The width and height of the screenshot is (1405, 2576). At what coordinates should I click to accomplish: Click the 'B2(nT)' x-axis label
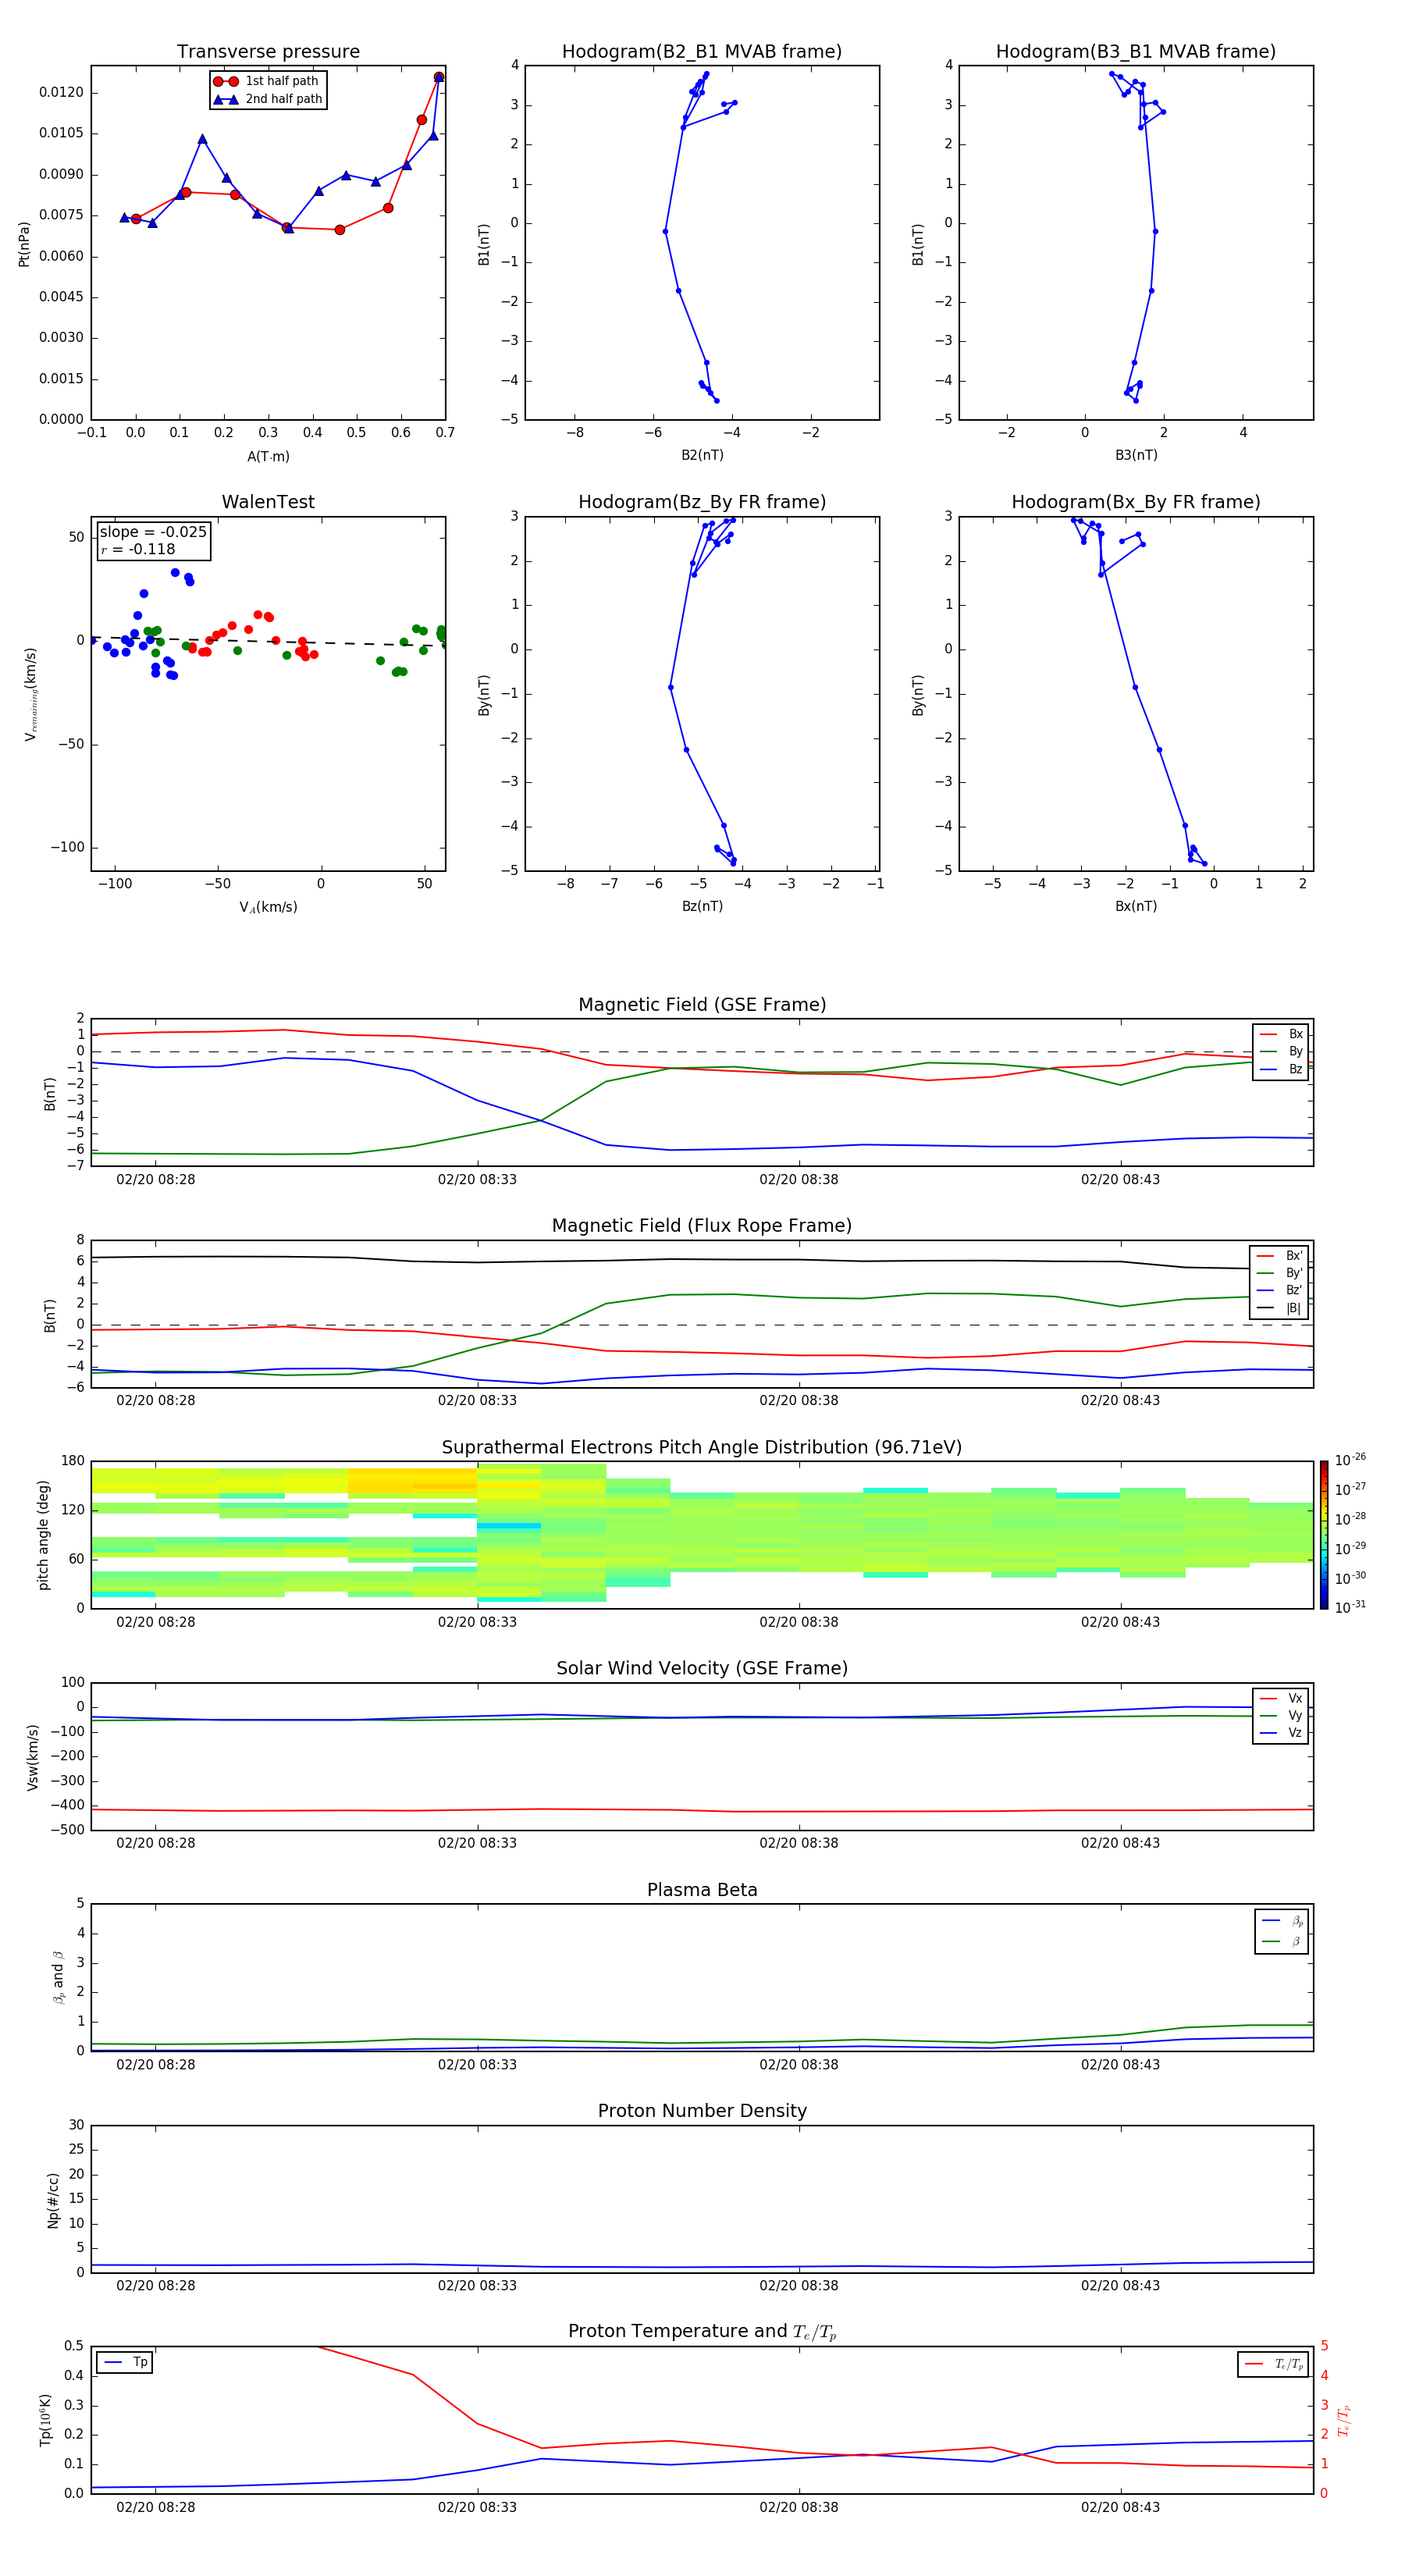pos(702,455)
